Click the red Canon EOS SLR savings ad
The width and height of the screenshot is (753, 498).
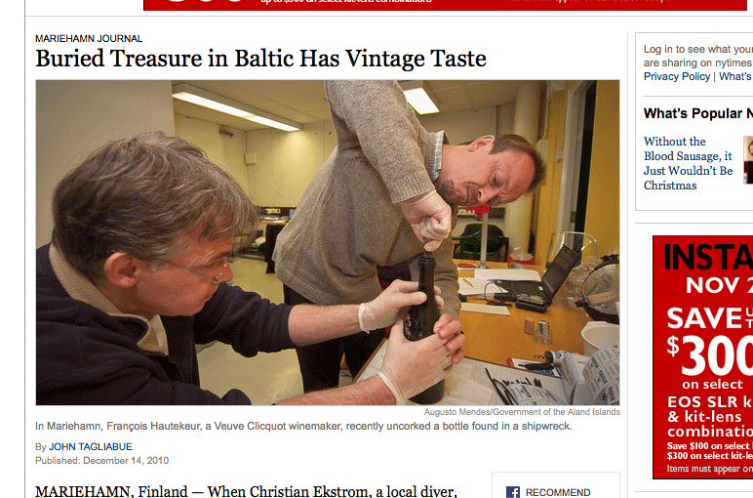pyautogui.click(x=702, y=357)
